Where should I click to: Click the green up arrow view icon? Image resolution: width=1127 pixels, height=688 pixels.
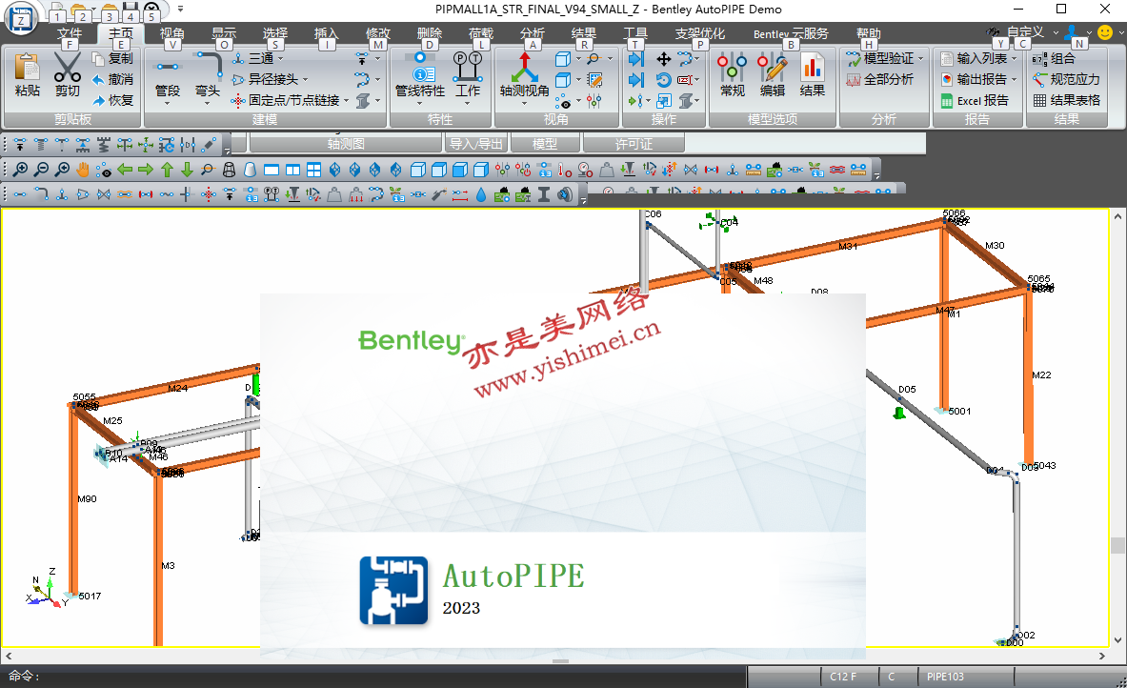(167, 170)
